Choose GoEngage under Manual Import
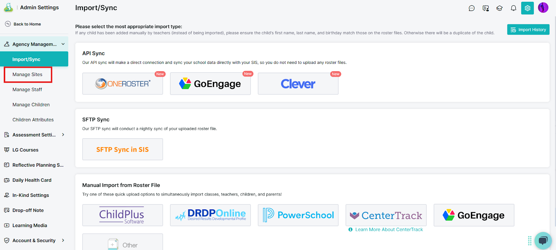Image resolution: width=556 pixels, height=250 pixels. [x=474, y=215]
